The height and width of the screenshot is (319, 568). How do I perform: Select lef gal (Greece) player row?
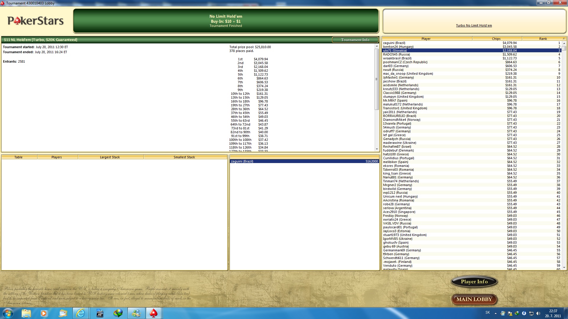point(472,135)
